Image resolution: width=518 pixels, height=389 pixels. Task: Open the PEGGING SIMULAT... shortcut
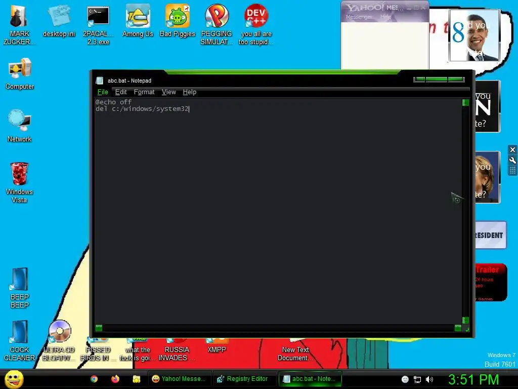217,24
